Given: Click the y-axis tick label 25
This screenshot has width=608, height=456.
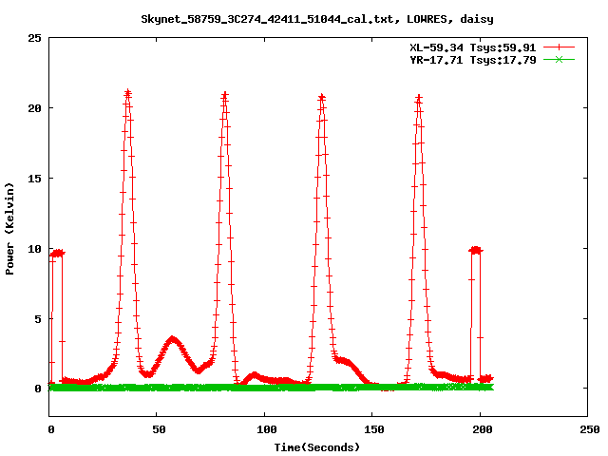Looking at the screenshot, I should point(33,38).
